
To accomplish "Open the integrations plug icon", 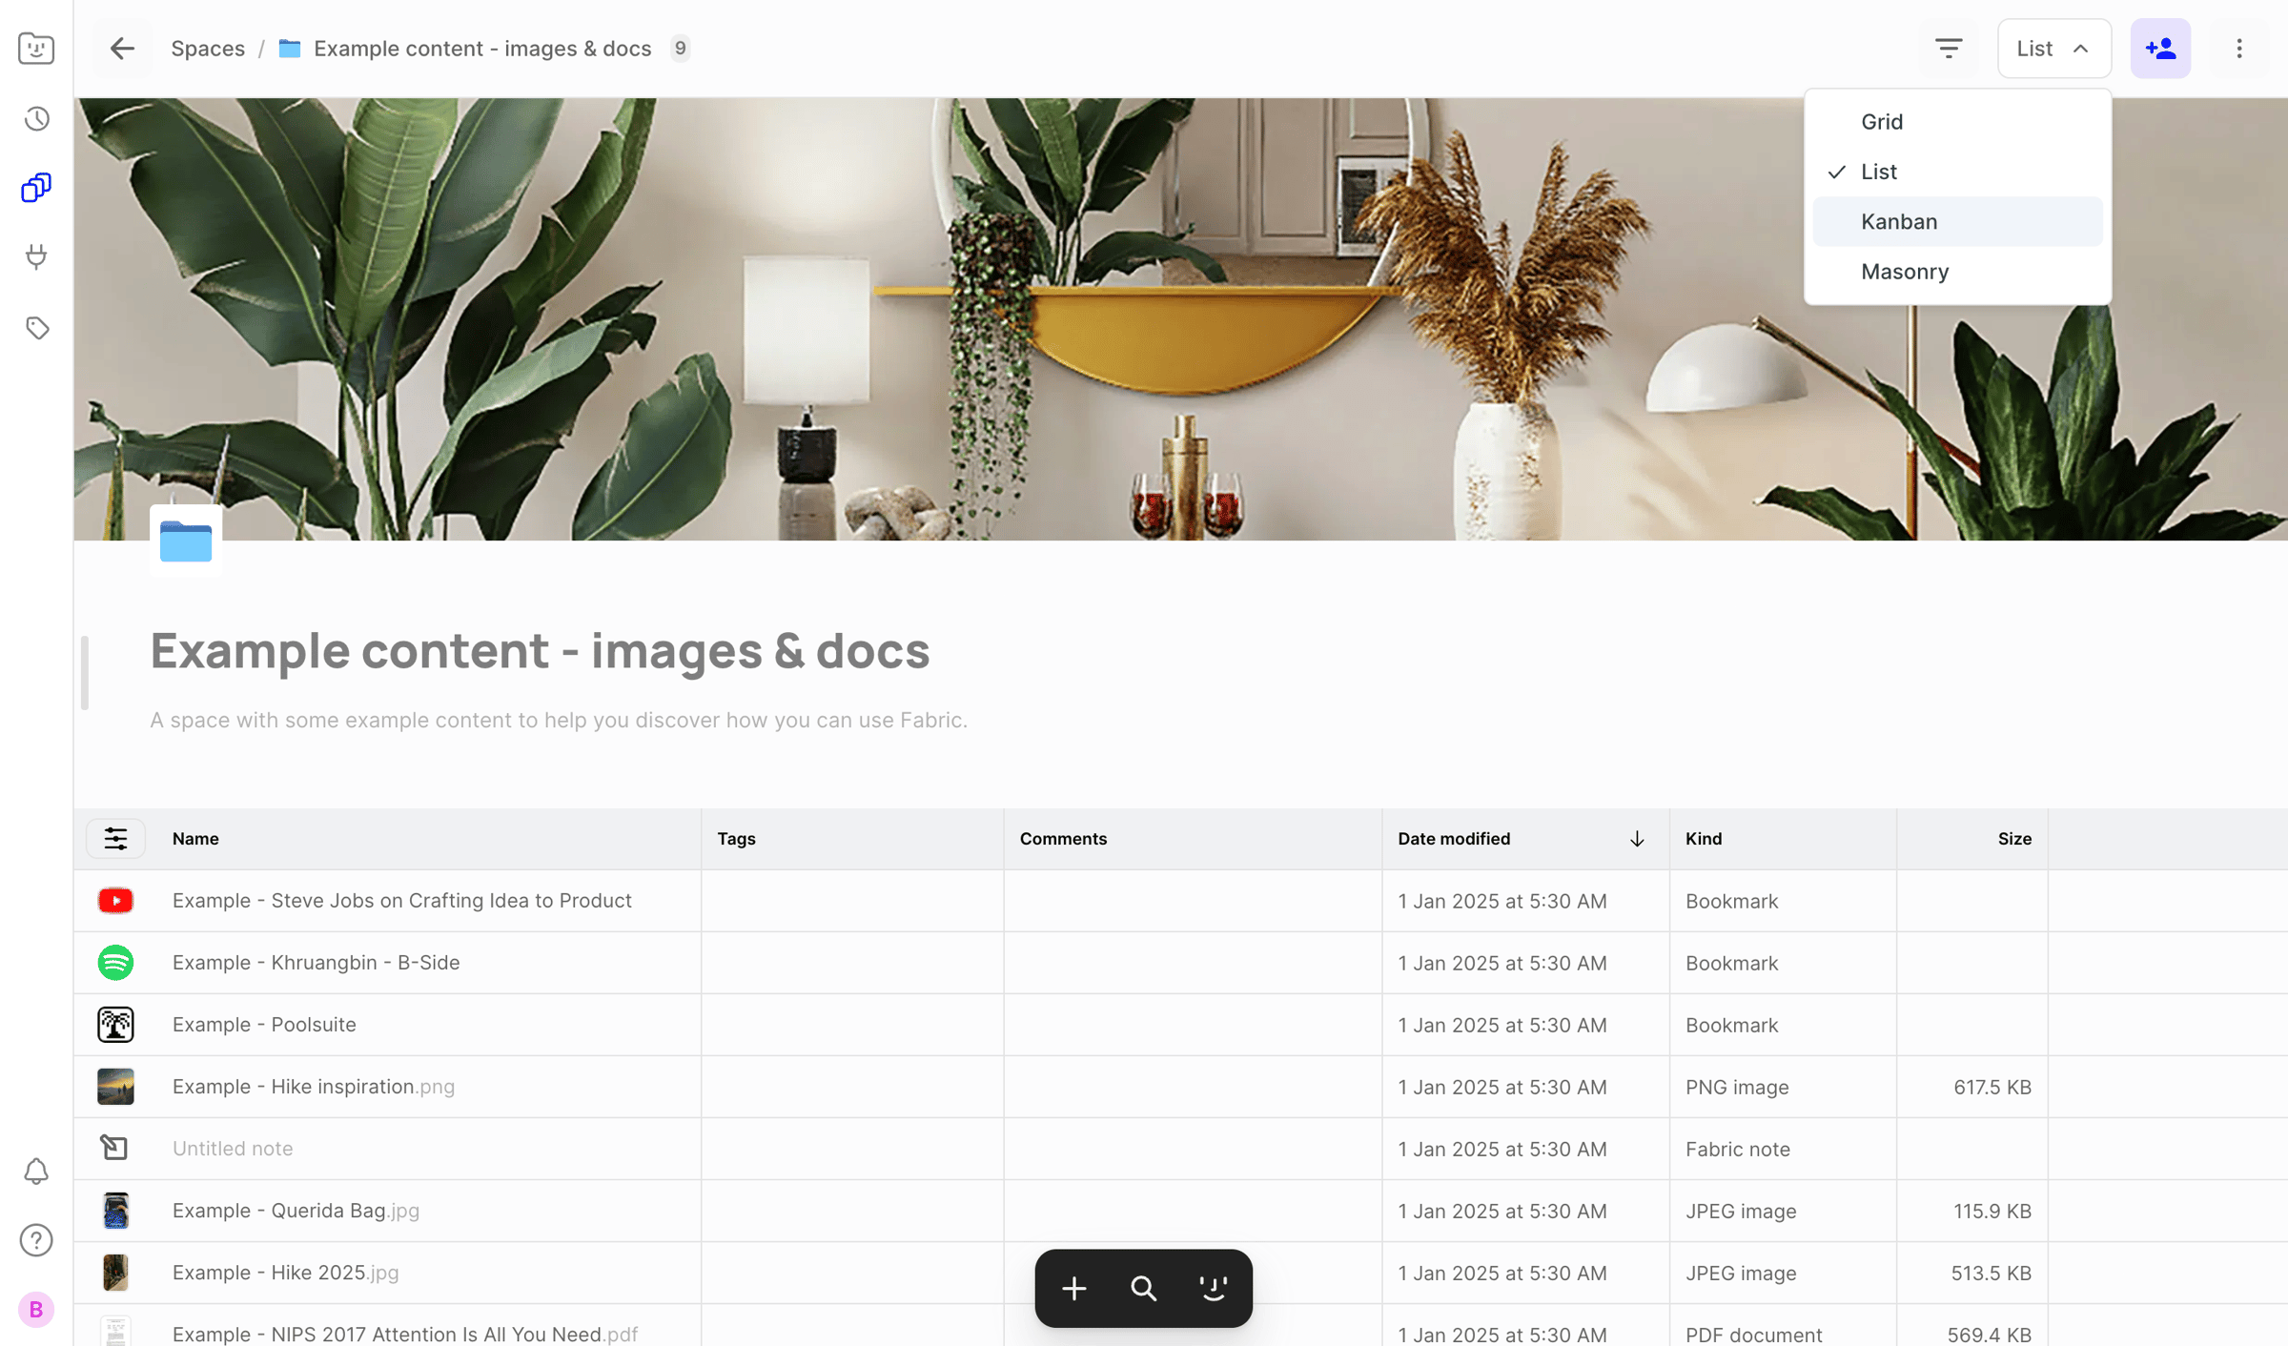I will (x=36, y=257).
